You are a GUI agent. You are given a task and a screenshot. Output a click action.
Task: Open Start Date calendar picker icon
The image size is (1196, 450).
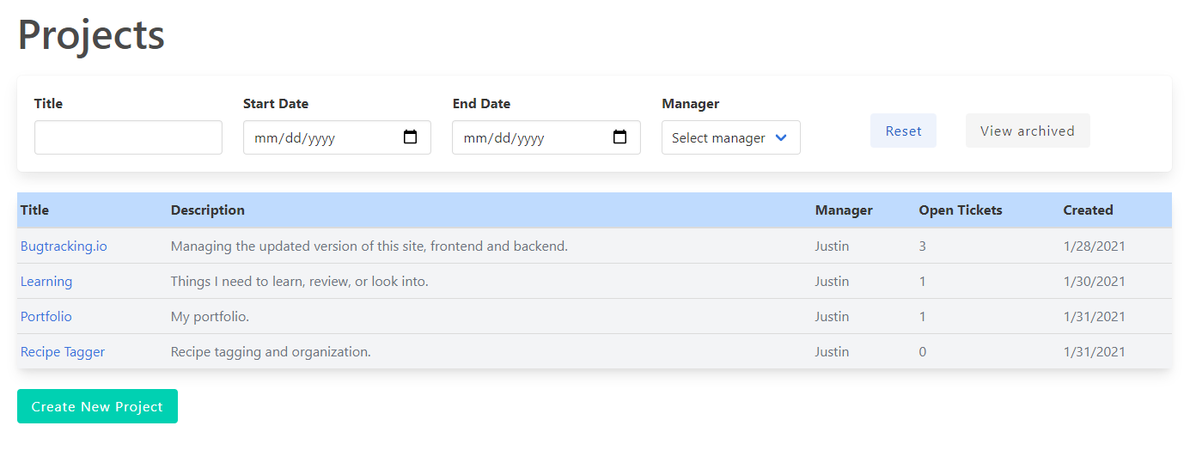point(410,137)
